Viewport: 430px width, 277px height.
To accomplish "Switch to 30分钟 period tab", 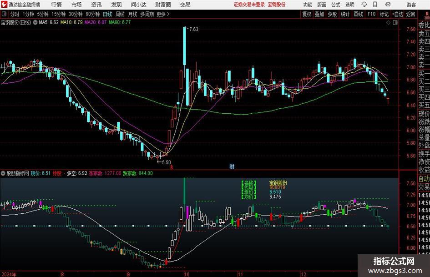I will [76, 14].
